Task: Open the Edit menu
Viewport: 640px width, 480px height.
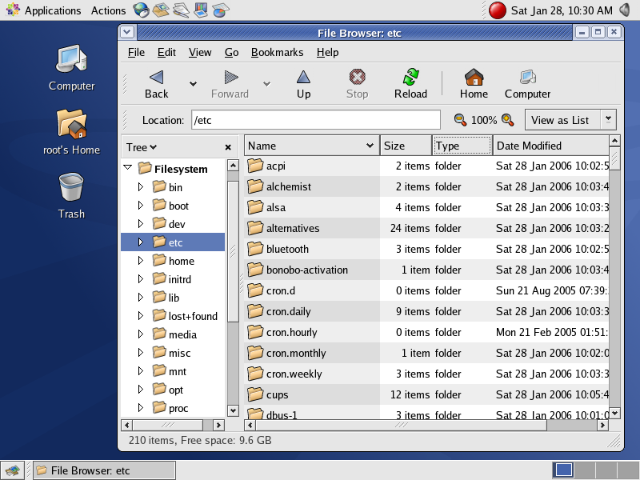Action: 166,52
